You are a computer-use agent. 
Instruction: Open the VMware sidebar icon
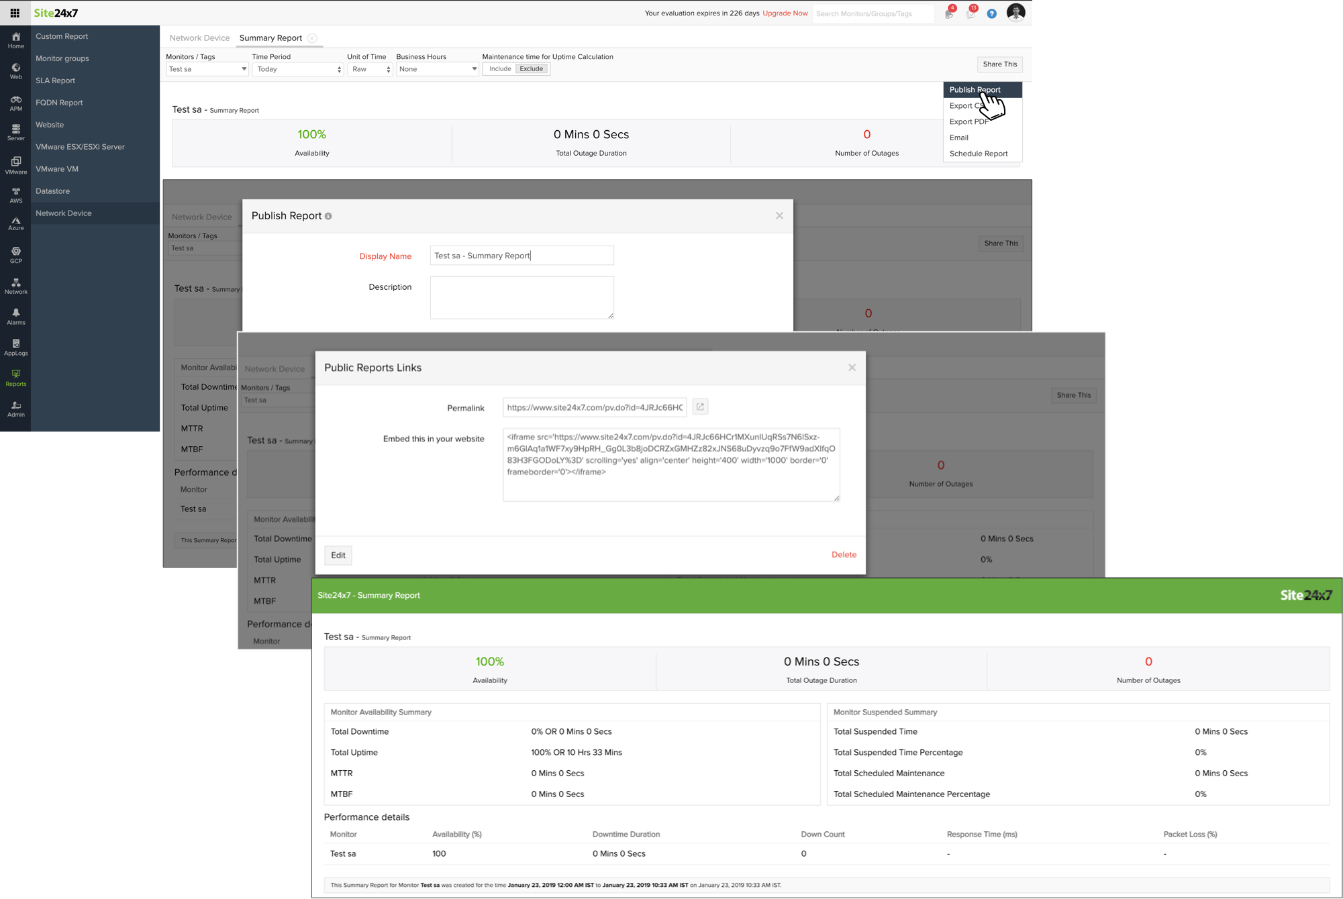[x=15, y=164]
